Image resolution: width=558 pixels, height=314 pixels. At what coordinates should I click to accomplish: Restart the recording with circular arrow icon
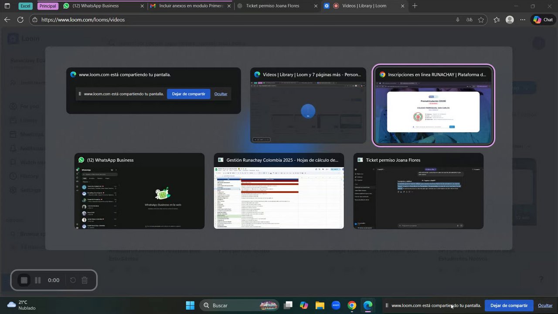coord(73,280)
